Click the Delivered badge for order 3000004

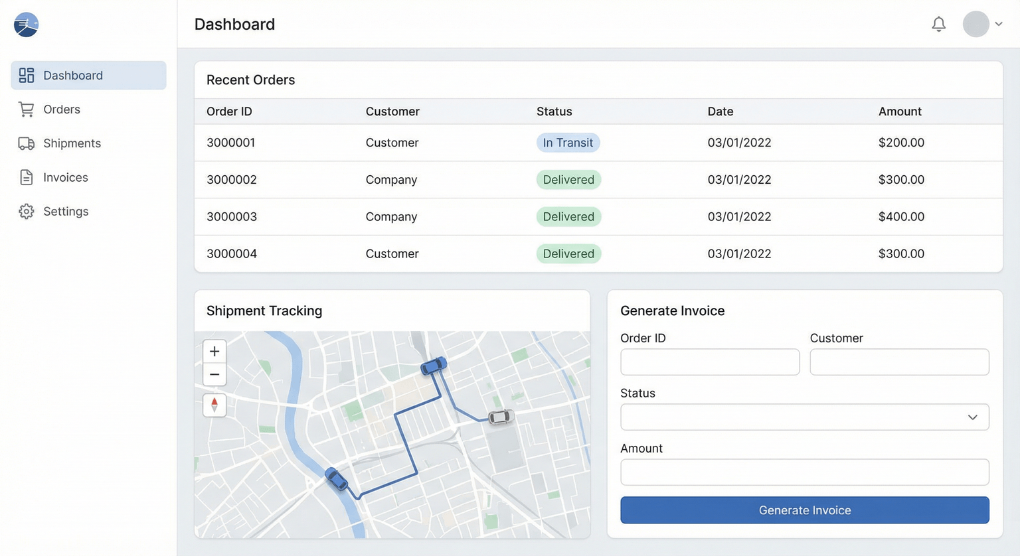(x=568, y=253)
